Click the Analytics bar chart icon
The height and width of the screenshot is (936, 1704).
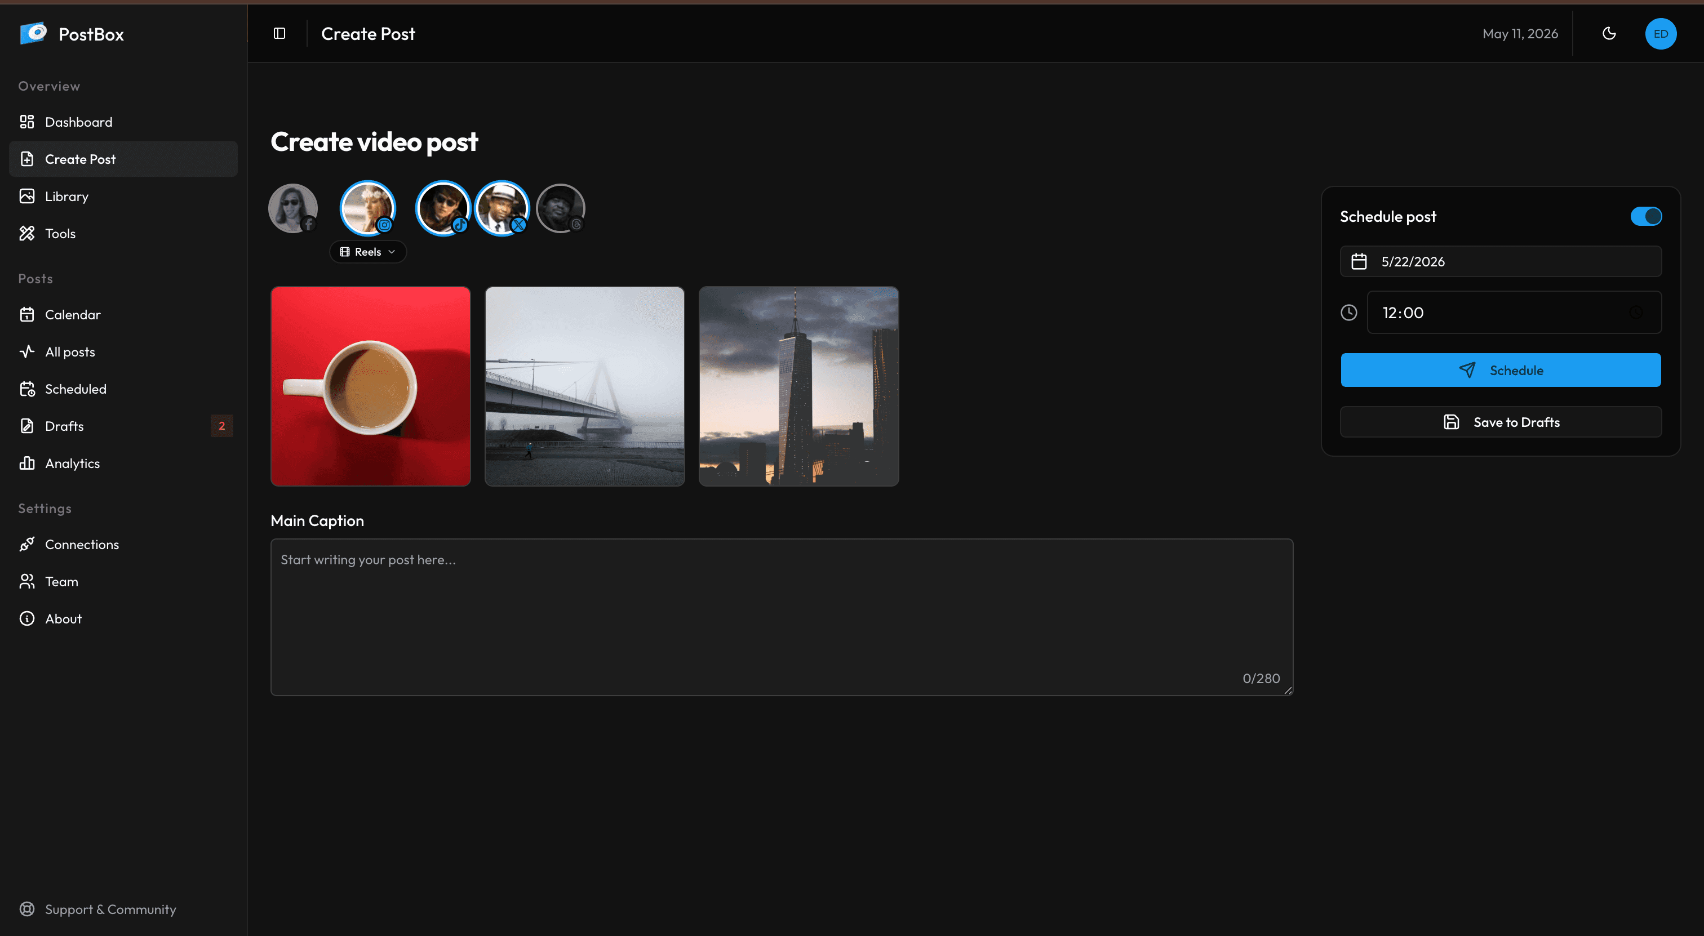coord(27,463)
